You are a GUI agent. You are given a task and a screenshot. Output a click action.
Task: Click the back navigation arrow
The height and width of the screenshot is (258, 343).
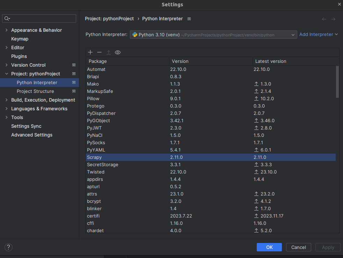click(x=324, y=19)
